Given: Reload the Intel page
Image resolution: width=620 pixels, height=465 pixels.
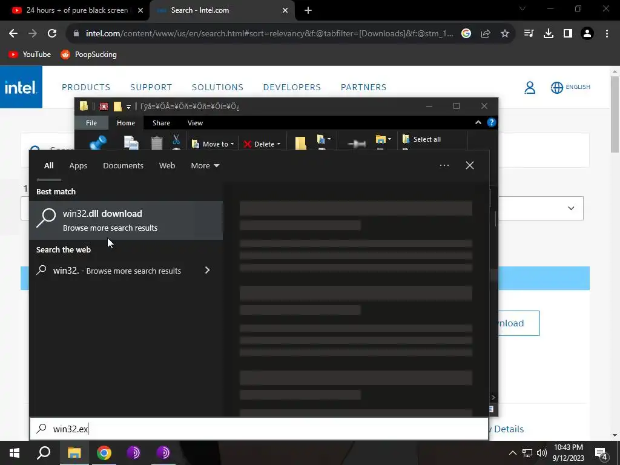Looking at the screenshot, I should [x=52, y=34].
